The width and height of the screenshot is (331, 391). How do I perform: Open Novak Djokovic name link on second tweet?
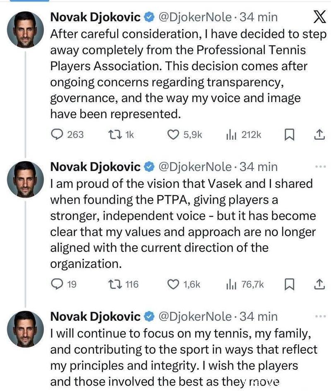tap(95, 167)
